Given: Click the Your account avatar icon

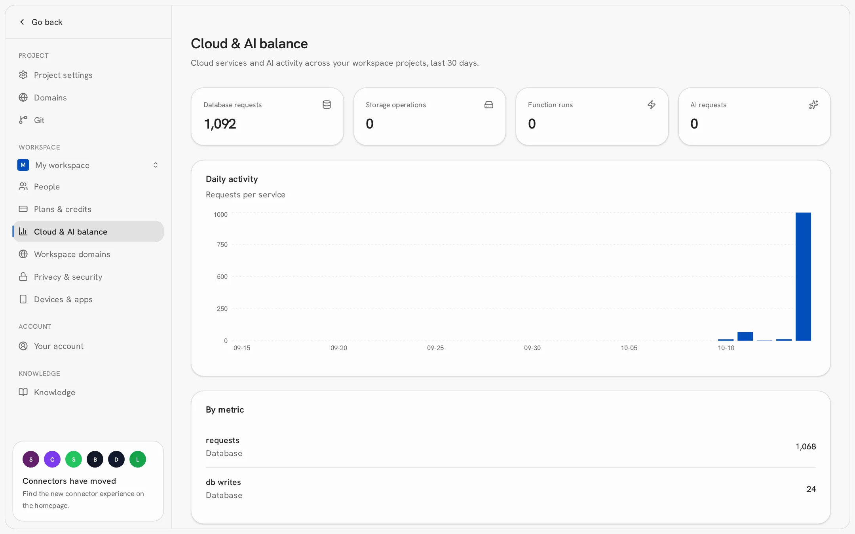Looking at the screenshot, I should 23,346.
